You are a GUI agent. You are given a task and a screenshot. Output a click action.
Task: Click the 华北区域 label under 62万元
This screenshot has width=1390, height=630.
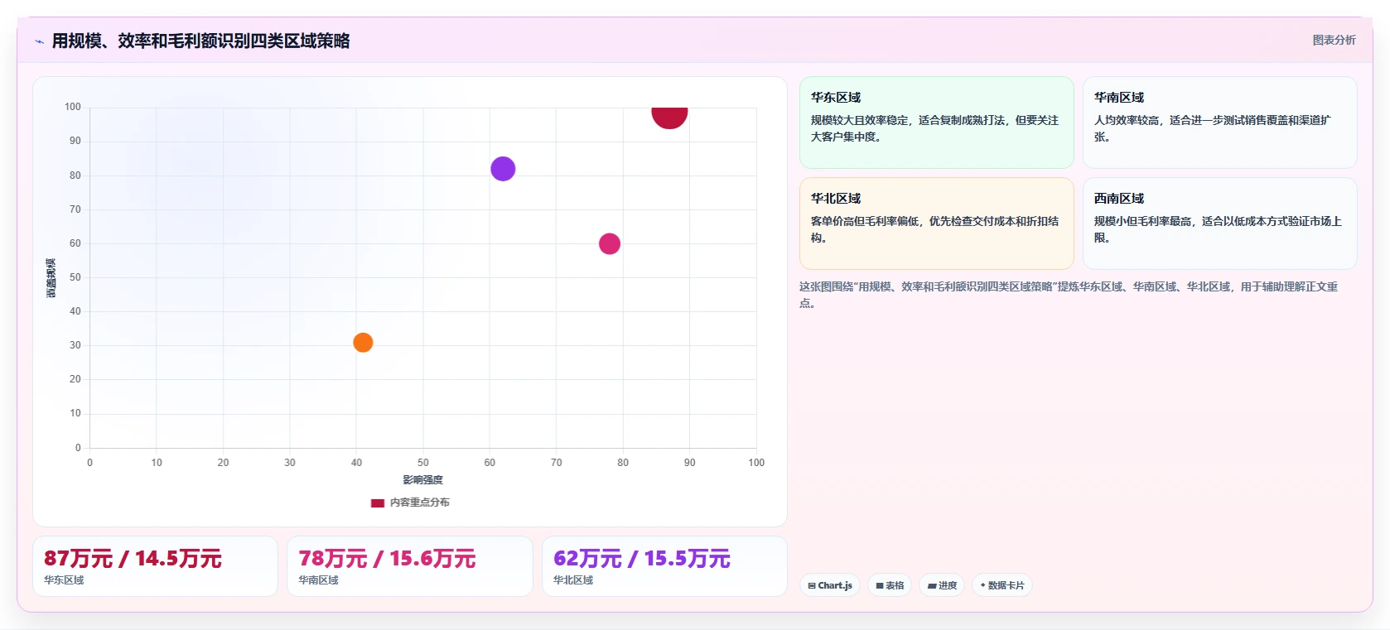click(573, 580)
